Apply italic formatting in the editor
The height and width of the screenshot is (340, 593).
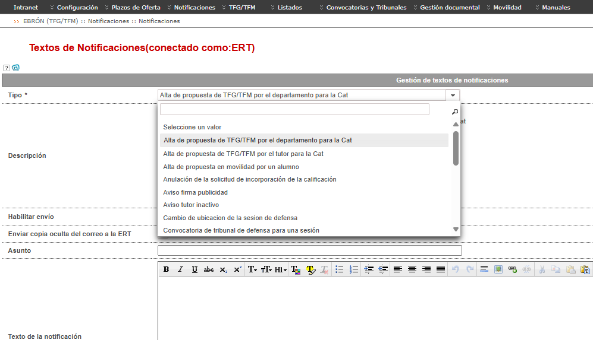[x=180, y=269]
